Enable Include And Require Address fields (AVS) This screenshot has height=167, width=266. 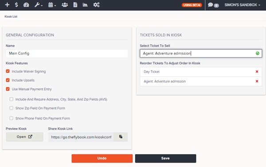[x=12, y=99]
